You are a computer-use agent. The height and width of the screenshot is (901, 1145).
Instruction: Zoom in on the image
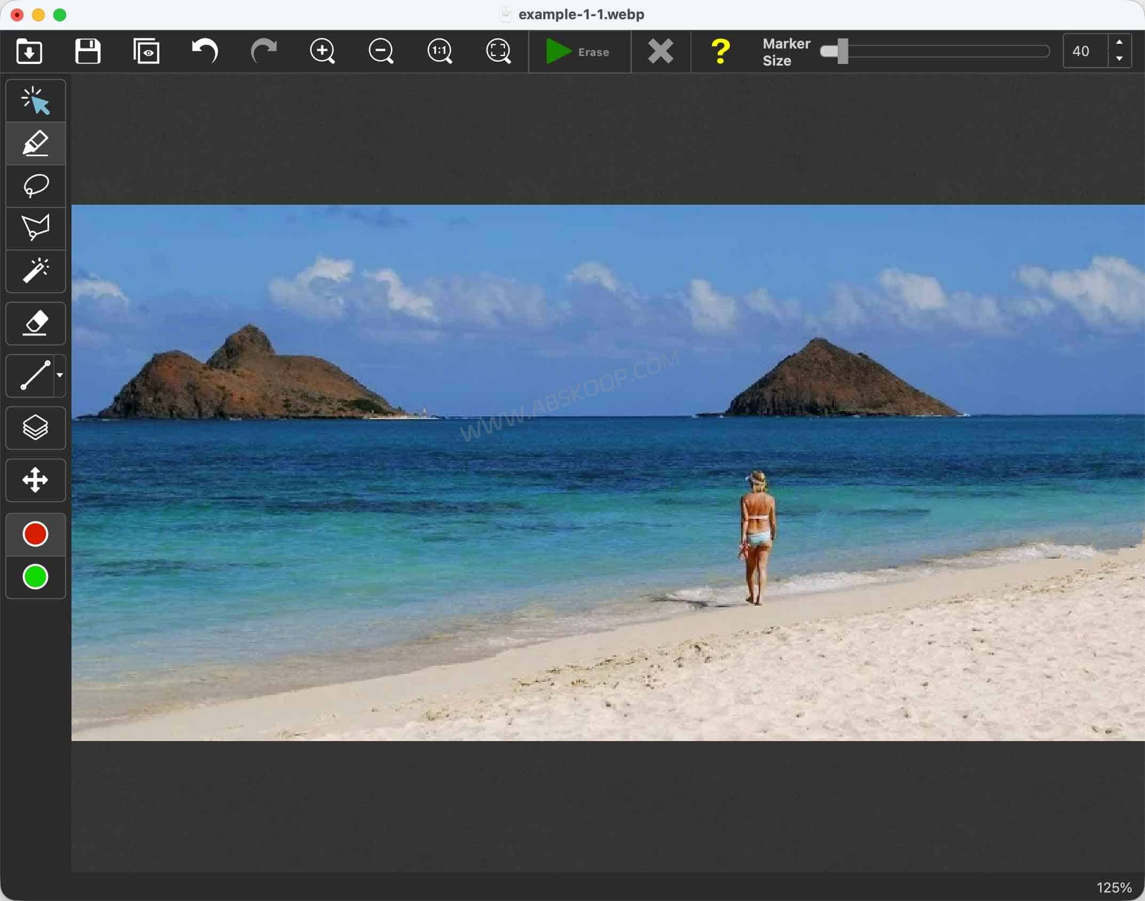click(x=322, y=52)
